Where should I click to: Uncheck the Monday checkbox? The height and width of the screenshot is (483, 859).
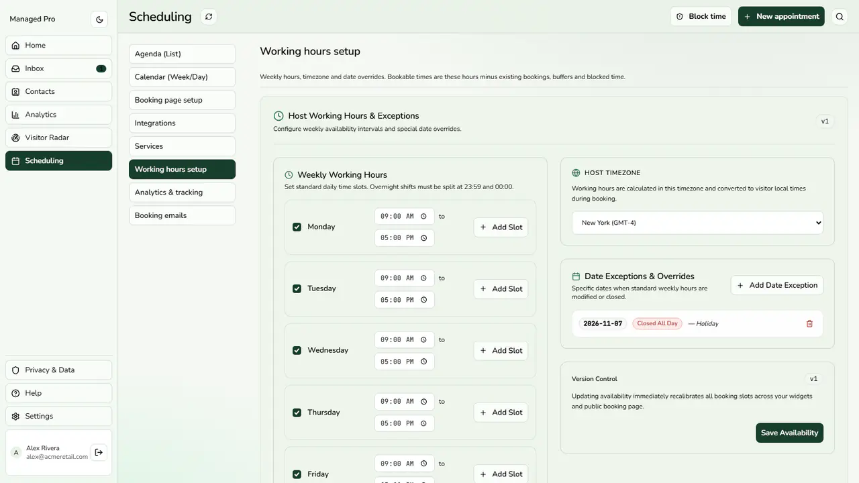297,227
